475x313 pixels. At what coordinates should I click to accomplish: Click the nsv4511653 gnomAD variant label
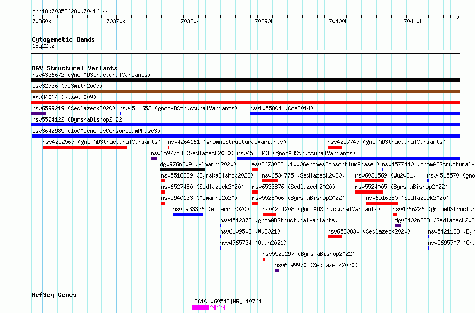[178, 108]
